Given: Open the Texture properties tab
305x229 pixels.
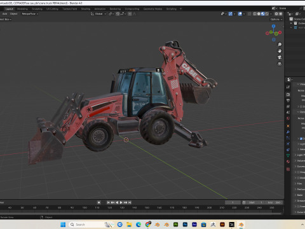Looking at the screenshot, I should (288, 169).
